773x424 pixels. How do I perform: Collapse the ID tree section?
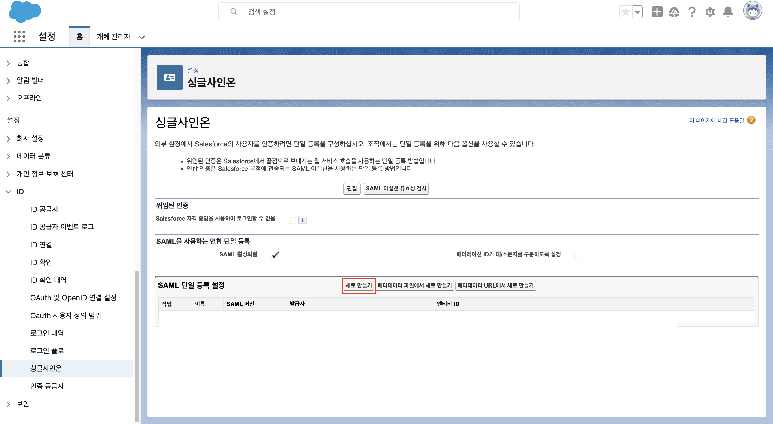9,191
